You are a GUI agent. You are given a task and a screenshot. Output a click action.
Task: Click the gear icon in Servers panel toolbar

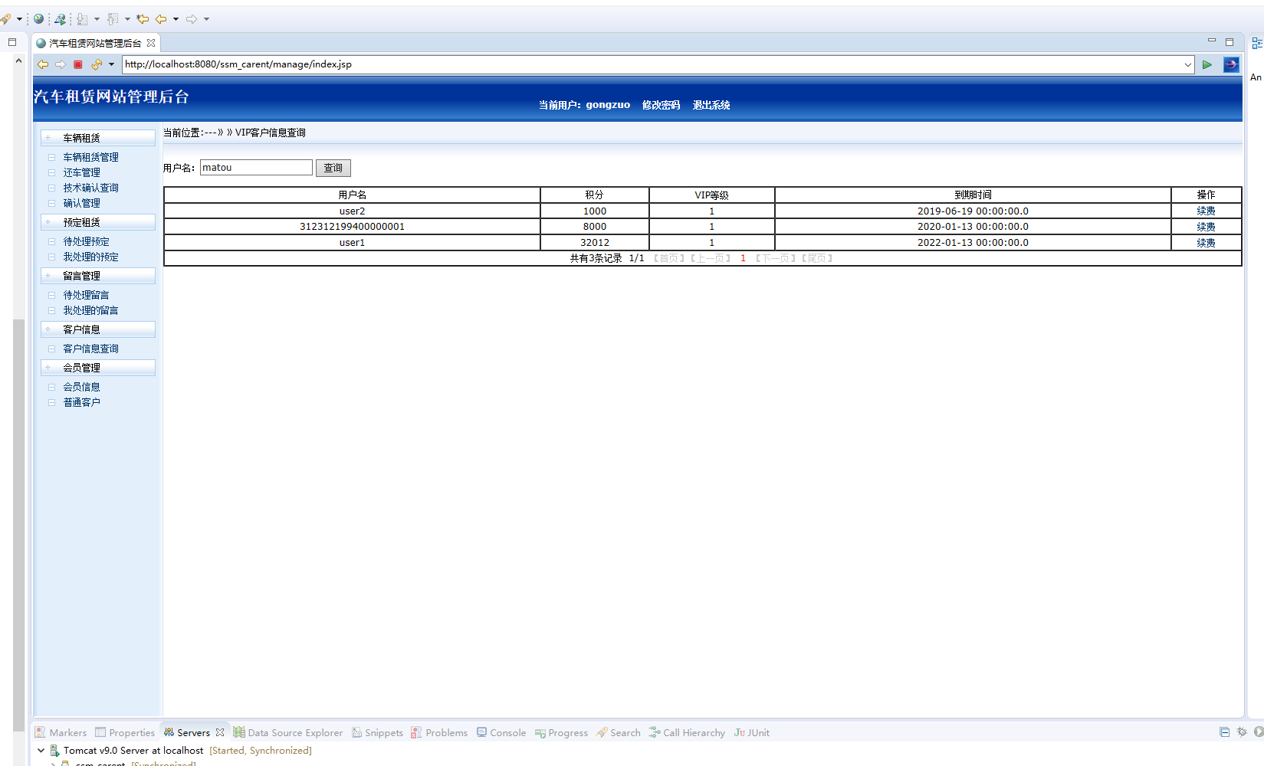click(1242, 732)
